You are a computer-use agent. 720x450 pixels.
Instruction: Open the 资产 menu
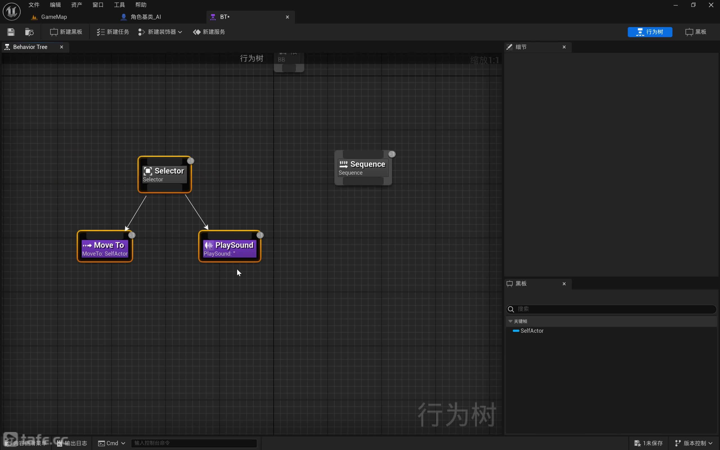coord(77,5)
